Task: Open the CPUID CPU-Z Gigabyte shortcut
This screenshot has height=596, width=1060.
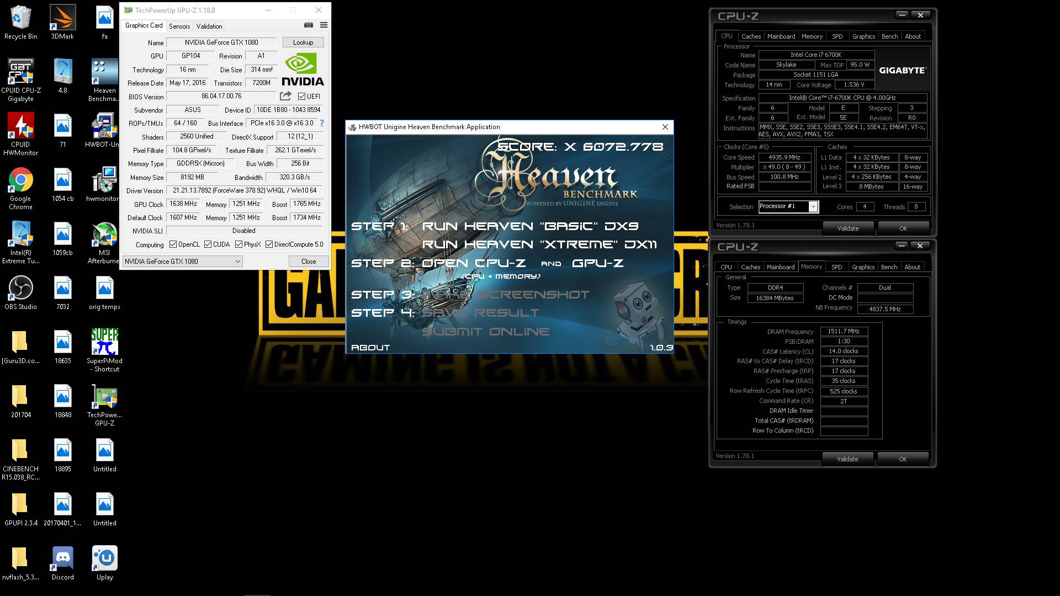Action: point(21,80)
